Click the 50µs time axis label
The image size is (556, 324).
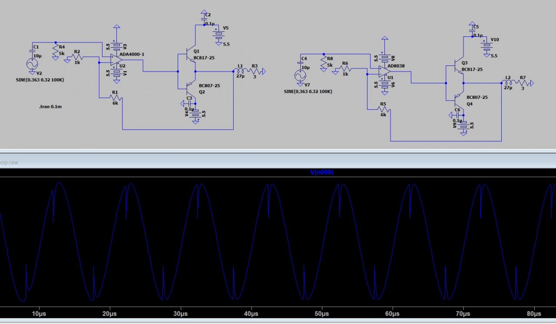click(321, 314)
